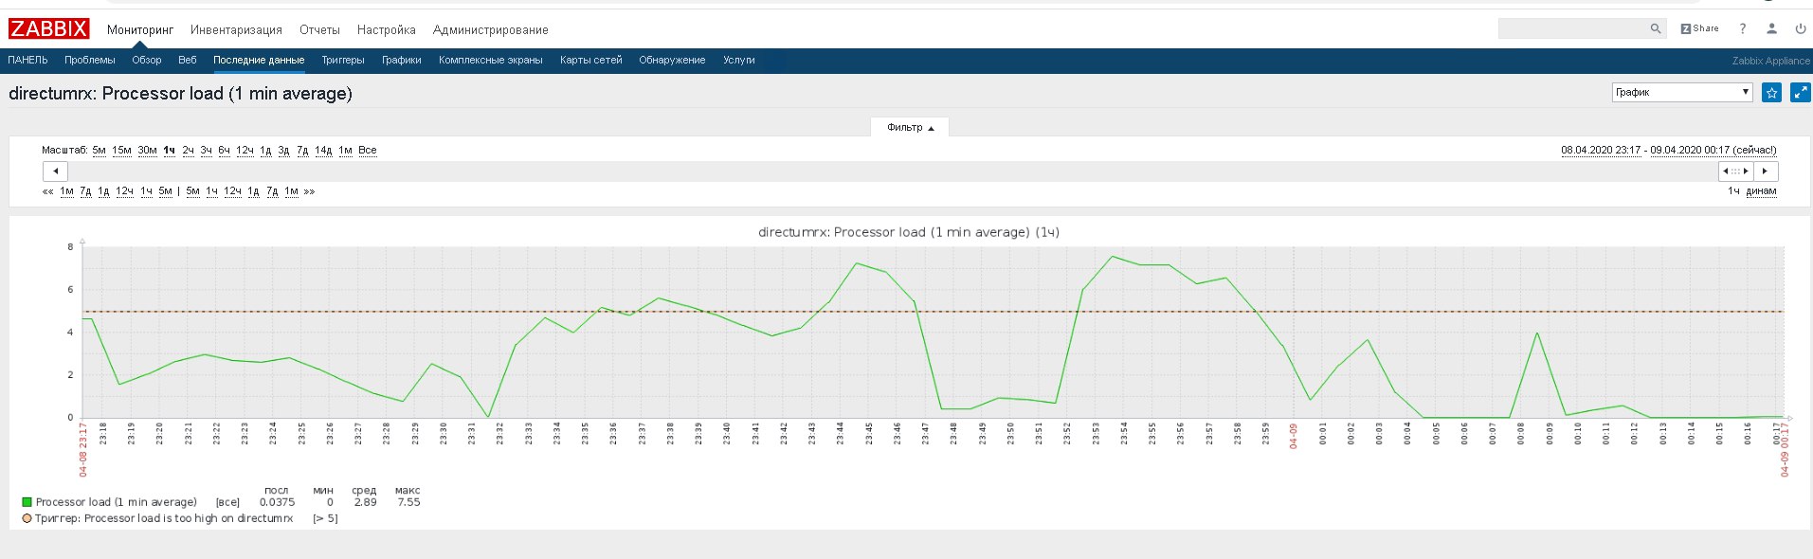Click the graph title above the chart
The image size is (1813, 559).
[908, 232]
